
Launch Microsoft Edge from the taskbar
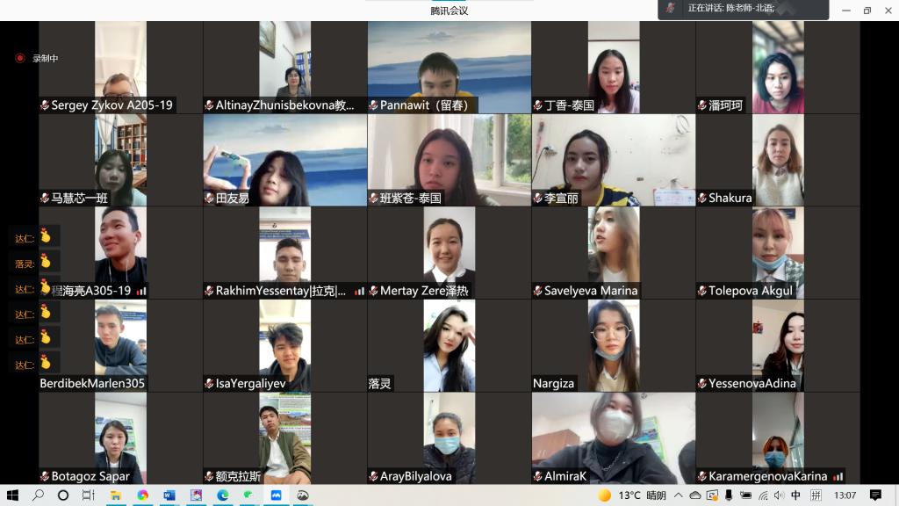(223, 495)
